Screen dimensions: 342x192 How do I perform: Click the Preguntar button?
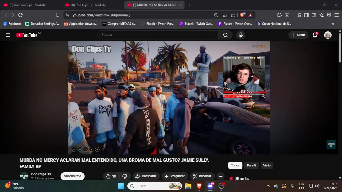click(x=174, y=176)
